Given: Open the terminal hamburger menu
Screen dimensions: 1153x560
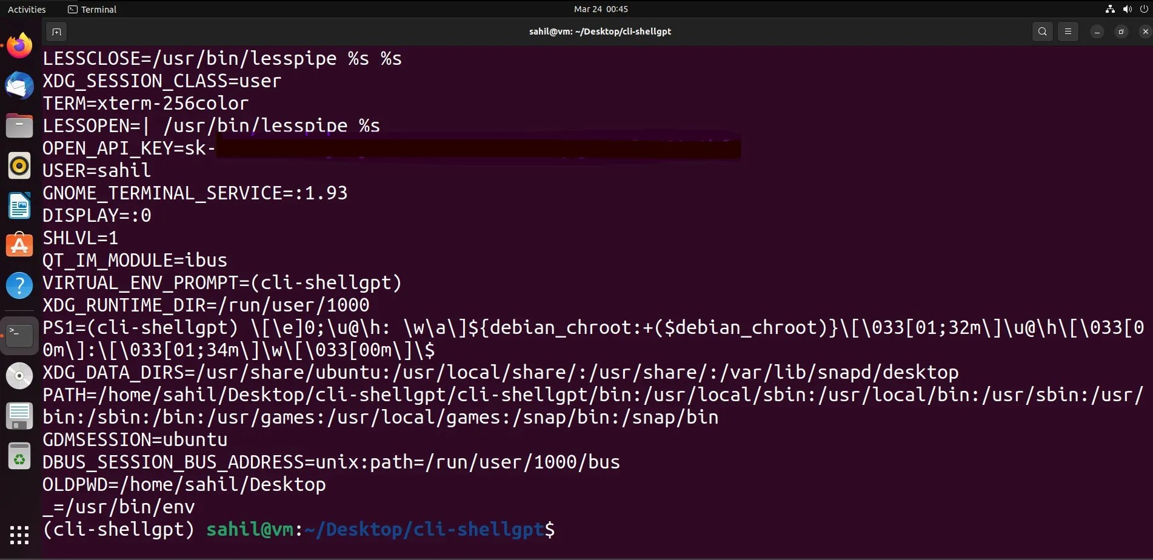Looking at the screenshot, I should (1068, 32).
